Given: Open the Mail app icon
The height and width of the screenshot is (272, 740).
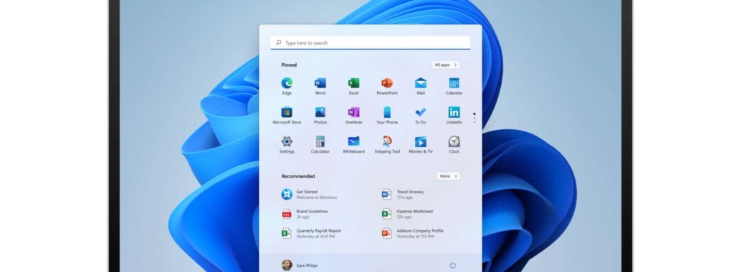Looking at the screenshot, I should tap(421, 83).
